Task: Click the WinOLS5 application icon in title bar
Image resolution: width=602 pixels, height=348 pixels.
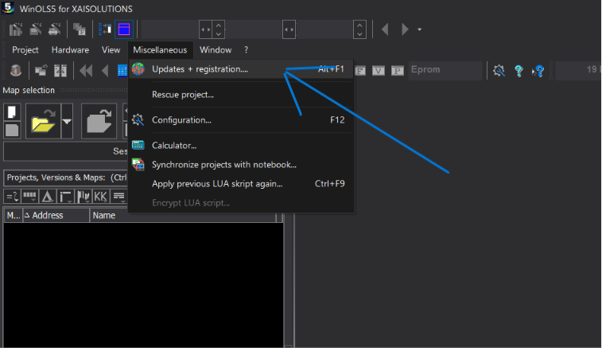Action: click(x=8, y=8)
